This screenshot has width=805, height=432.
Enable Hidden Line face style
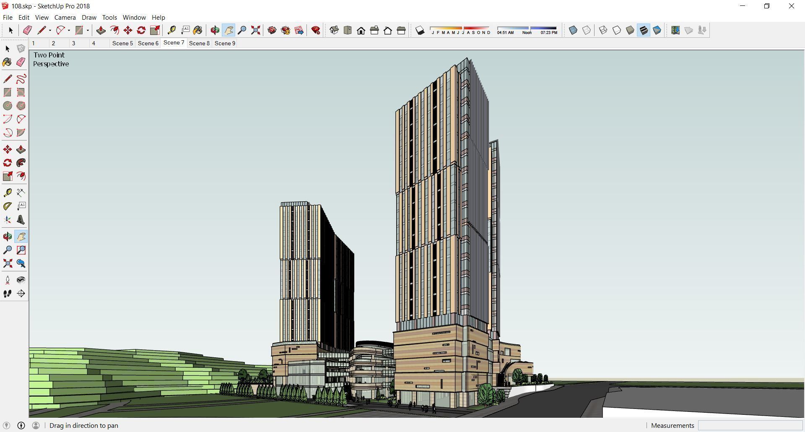tap(617, 30)
